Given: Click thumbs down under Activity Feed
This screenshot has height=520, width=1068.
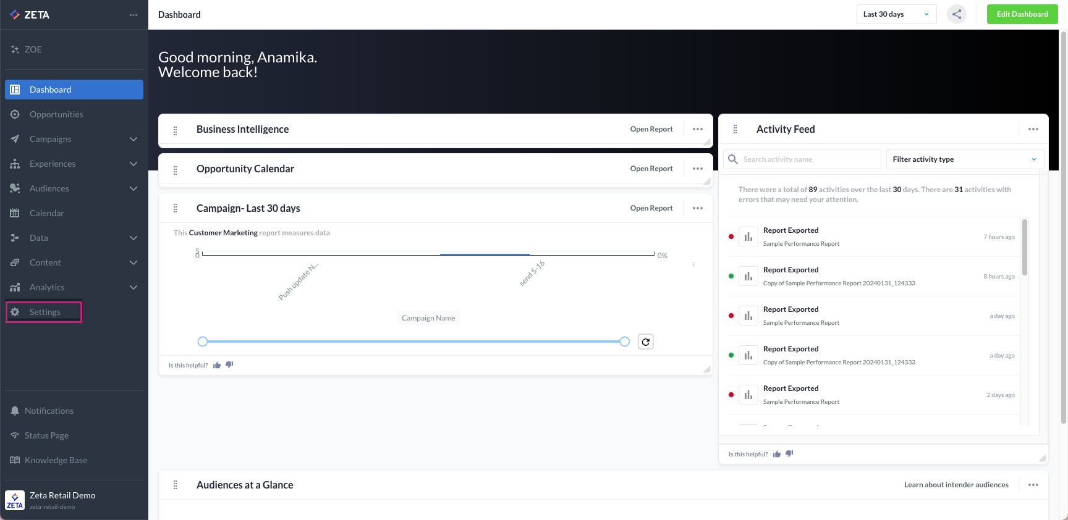Looking at the screenshot, I should pos(789,454).
